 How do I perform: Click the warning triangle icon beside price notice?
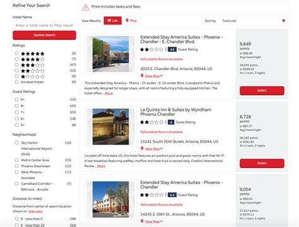(86, 8)
